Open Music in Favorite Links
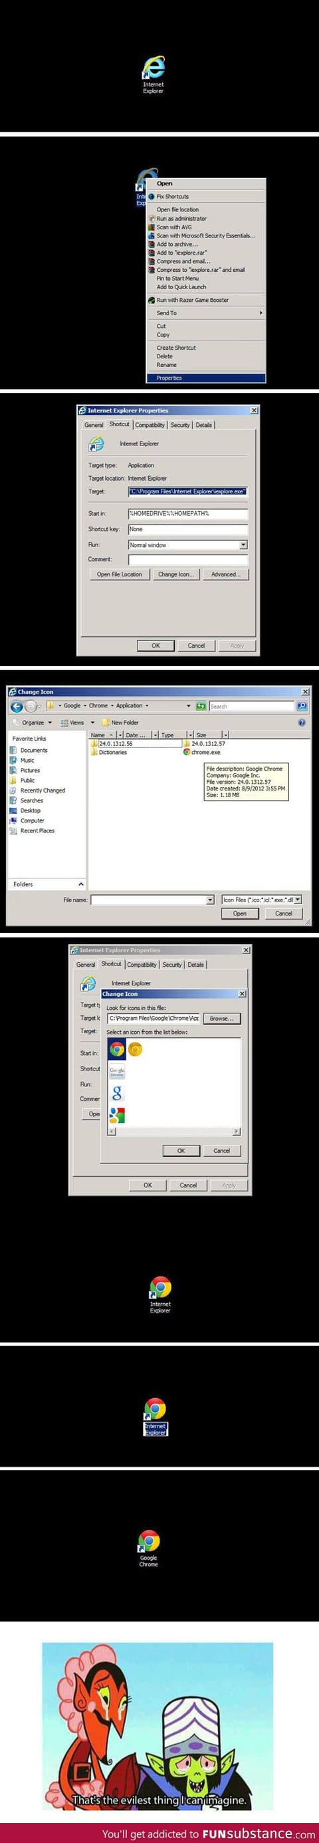The width and height of the screenshot is (319, 1843). pyautogui.click(x=21, y=760)
